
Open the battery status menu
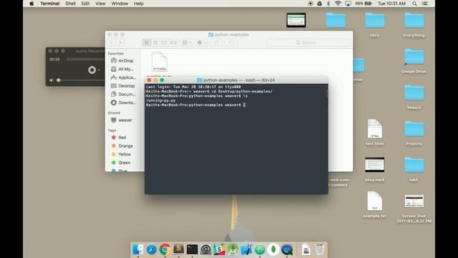click(x=364, y=4)
